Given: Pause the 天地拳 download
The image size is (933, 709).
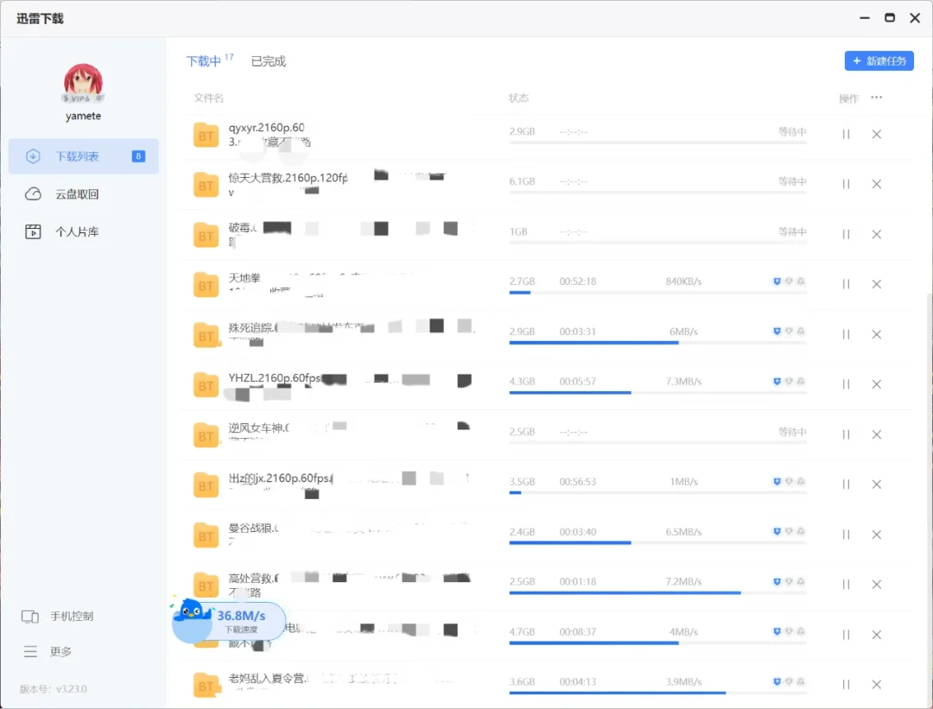Looking at the screenshot, I should 846,284.
